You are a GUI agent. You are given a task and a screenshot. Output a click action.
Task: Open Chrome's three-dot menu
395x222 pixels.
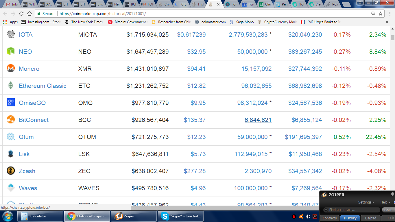389,14
